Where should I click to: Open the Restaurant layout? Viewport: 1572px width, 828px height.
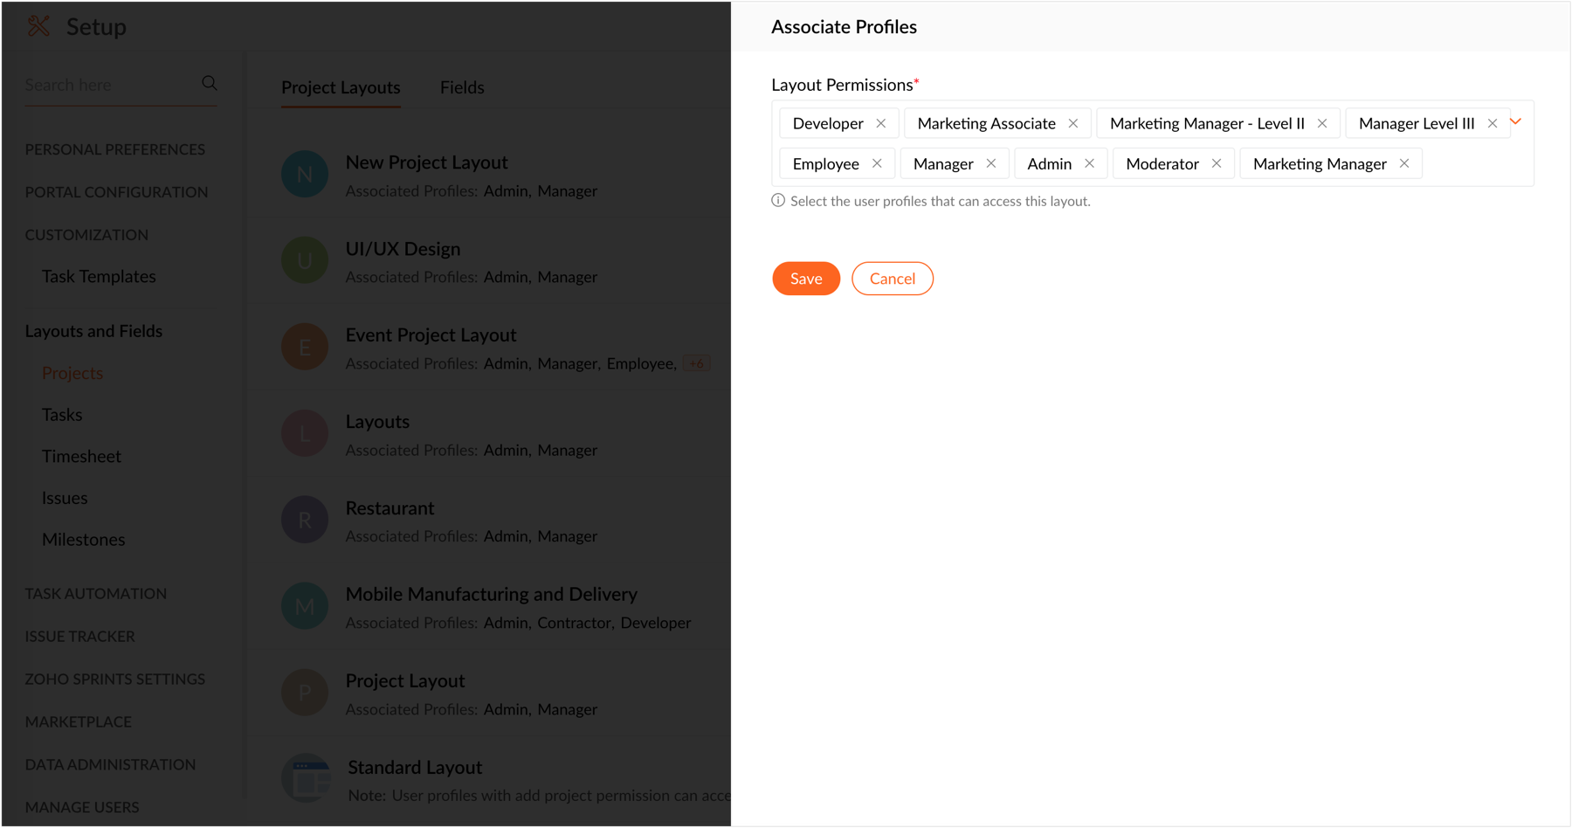click(x=390, y=508)
